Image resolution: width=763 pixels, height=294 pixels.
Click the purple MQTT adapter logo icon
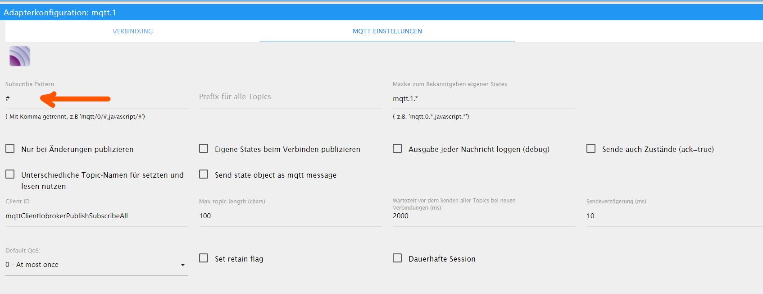[x=20, y=56]
